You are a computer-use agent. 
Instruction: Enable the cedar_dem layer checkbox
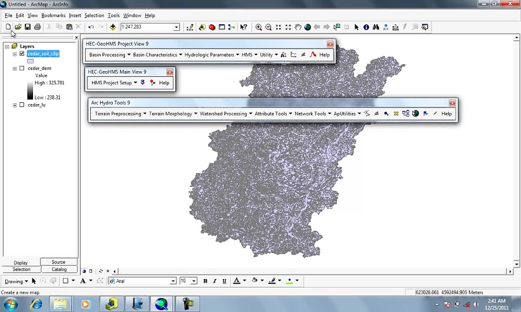click(22, 68)
